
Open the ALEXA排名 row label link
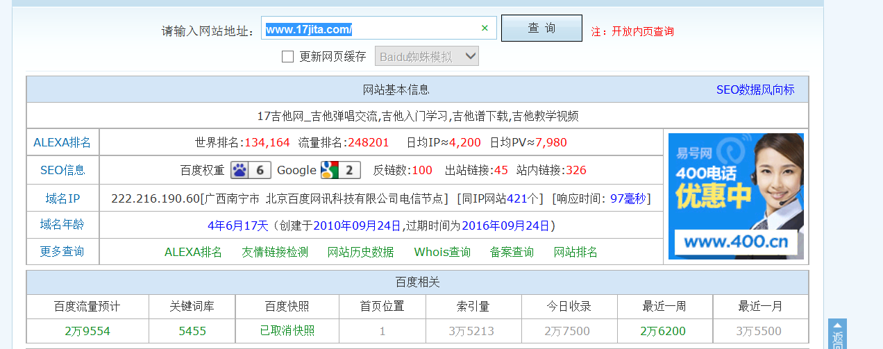pyautogui.click(x=62, y=143)
